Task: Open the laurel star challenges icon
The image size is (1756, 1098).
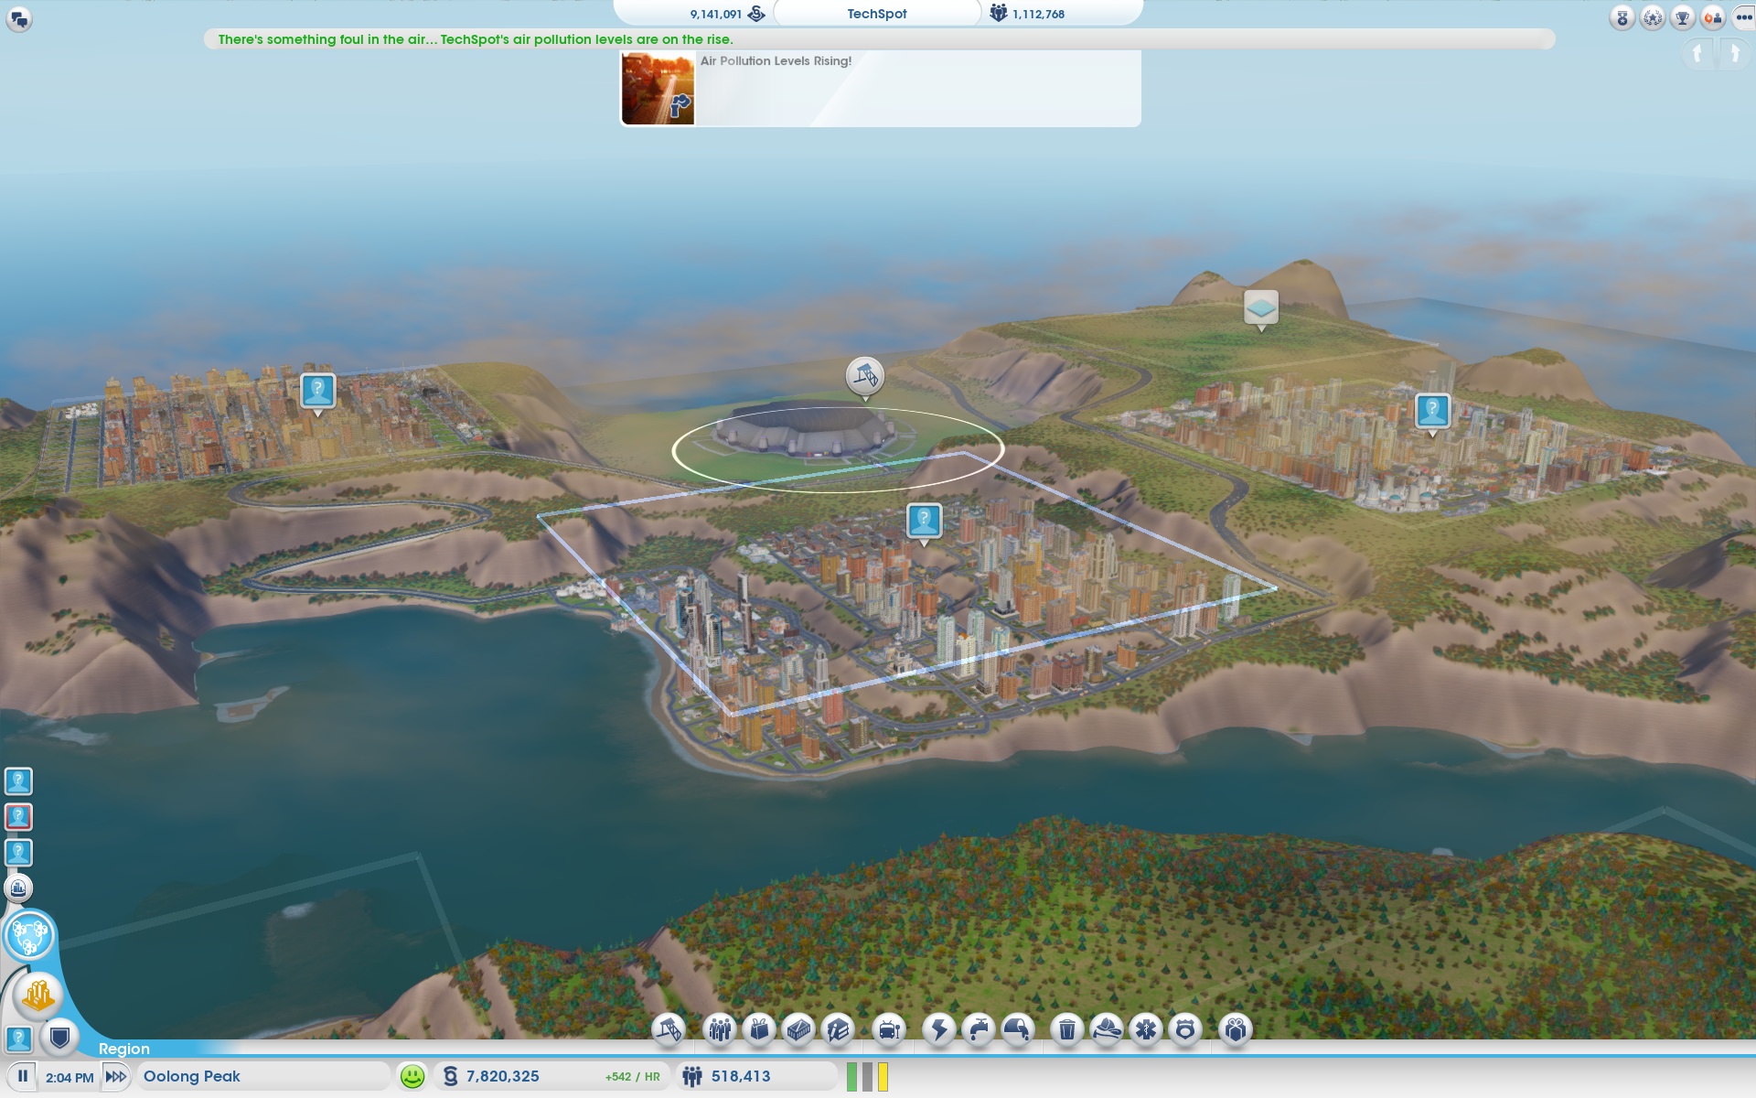Action: pyautogui.click(x=1653, y=18)
